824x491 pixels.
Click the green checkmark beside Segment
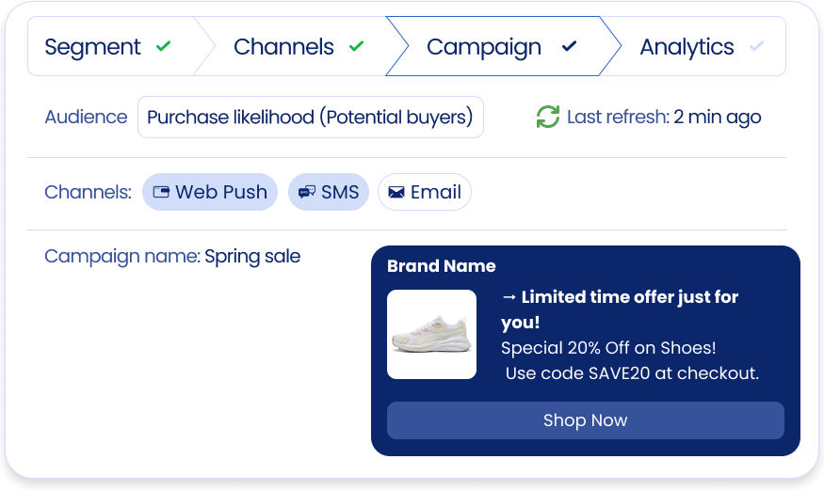[x=164, y=46]
